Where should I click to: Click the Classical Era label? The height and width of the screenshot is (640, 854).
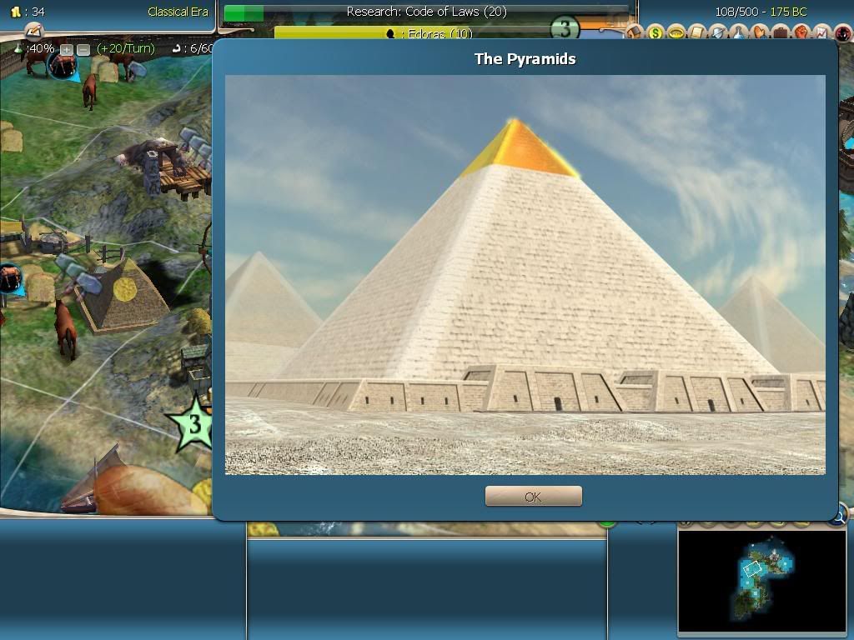[x=178, y=12]
